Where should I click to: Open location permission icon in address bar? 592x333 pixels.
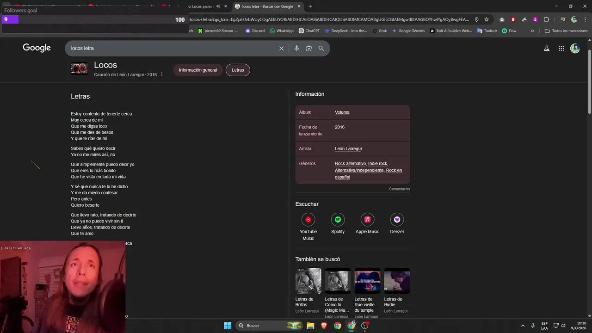[476, 19]
